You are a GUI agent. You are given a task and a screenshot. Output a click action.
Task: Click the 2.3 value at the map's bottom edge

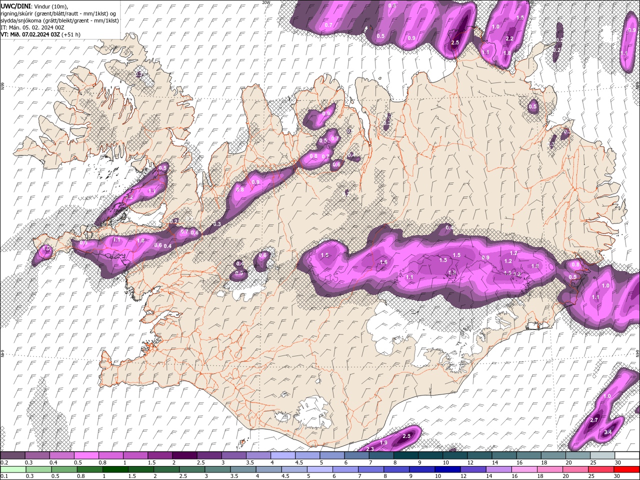[370, 449]
